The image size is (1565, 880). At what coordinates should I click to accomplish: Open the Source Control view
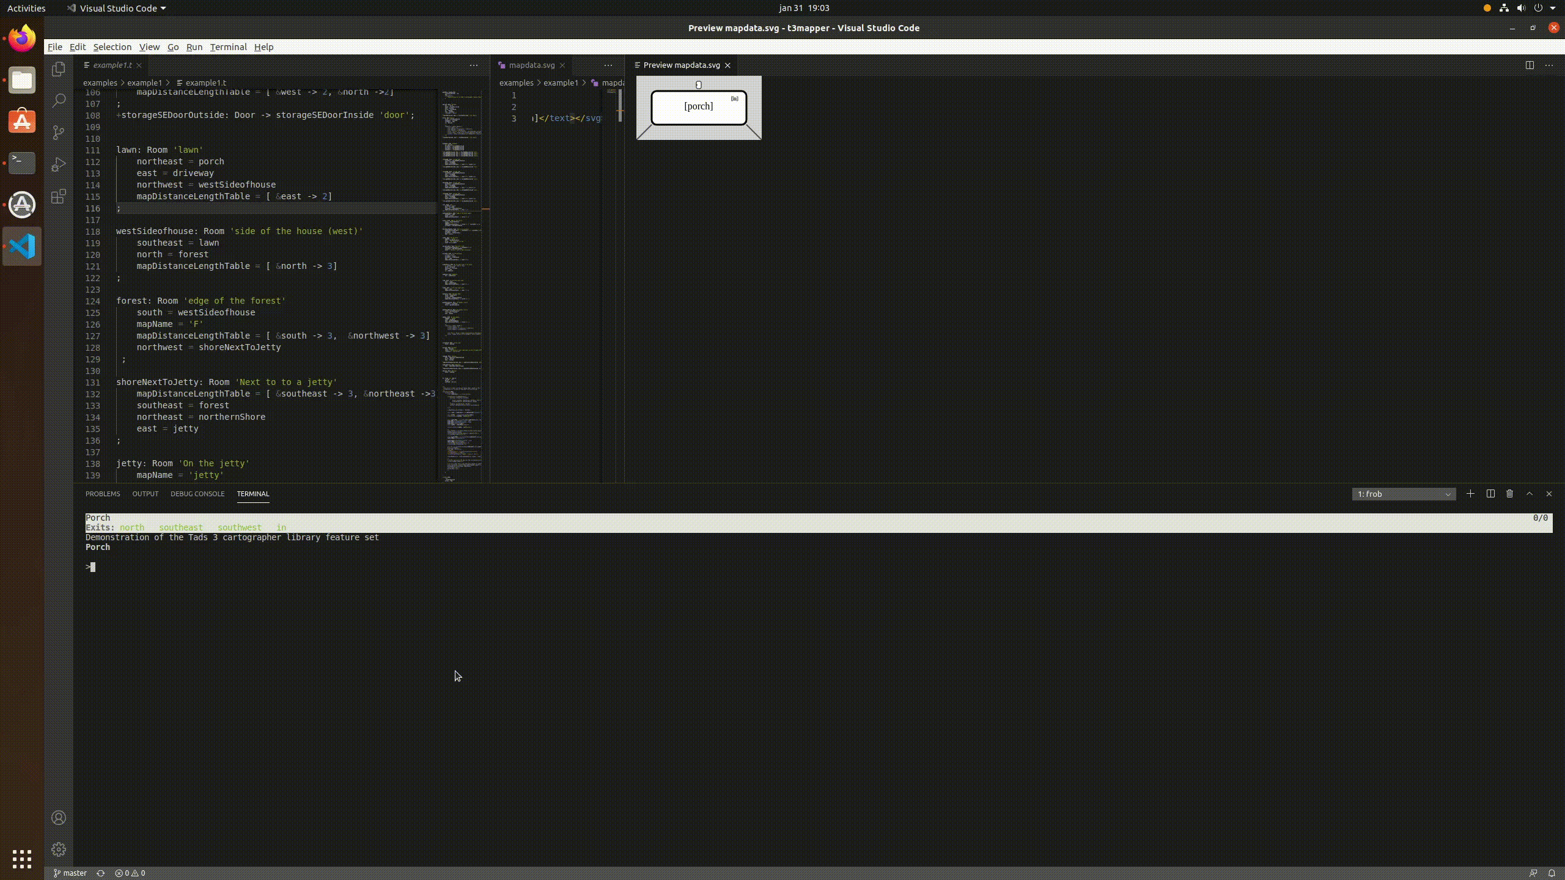coord(59,133)
